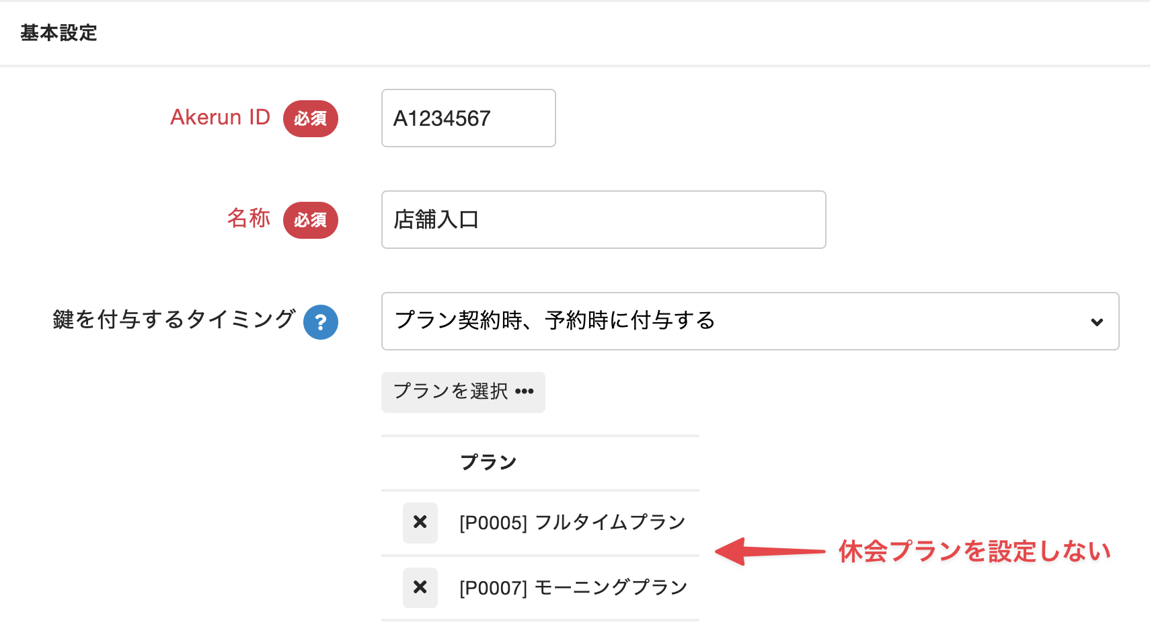Select the [P0007] モーニングプラン text
Viewport: 1150px width, 639px height.
pos(573,588)
